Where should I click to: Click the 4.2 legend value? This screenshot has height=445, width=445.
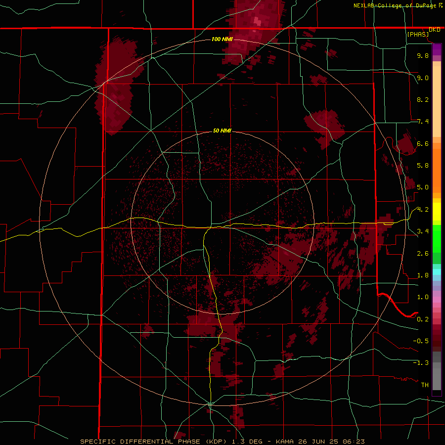tap(423, 210)
